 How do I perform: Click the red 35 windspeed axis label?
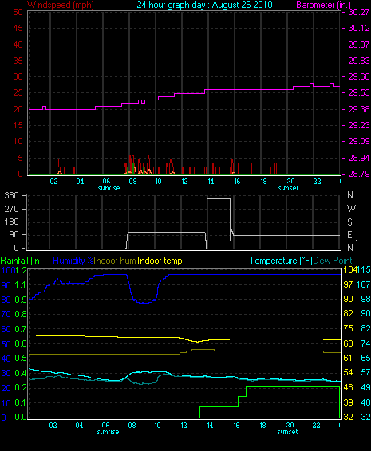coord(18,61)
